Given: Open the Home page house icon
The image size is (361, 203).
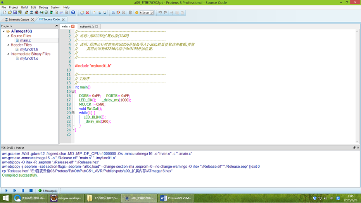Looking at the screenshot, I should [x=27, y=13].
